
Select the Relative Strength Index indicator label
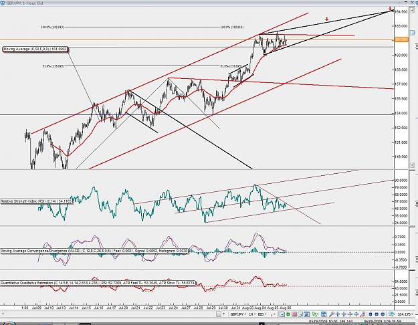point(36,201)
